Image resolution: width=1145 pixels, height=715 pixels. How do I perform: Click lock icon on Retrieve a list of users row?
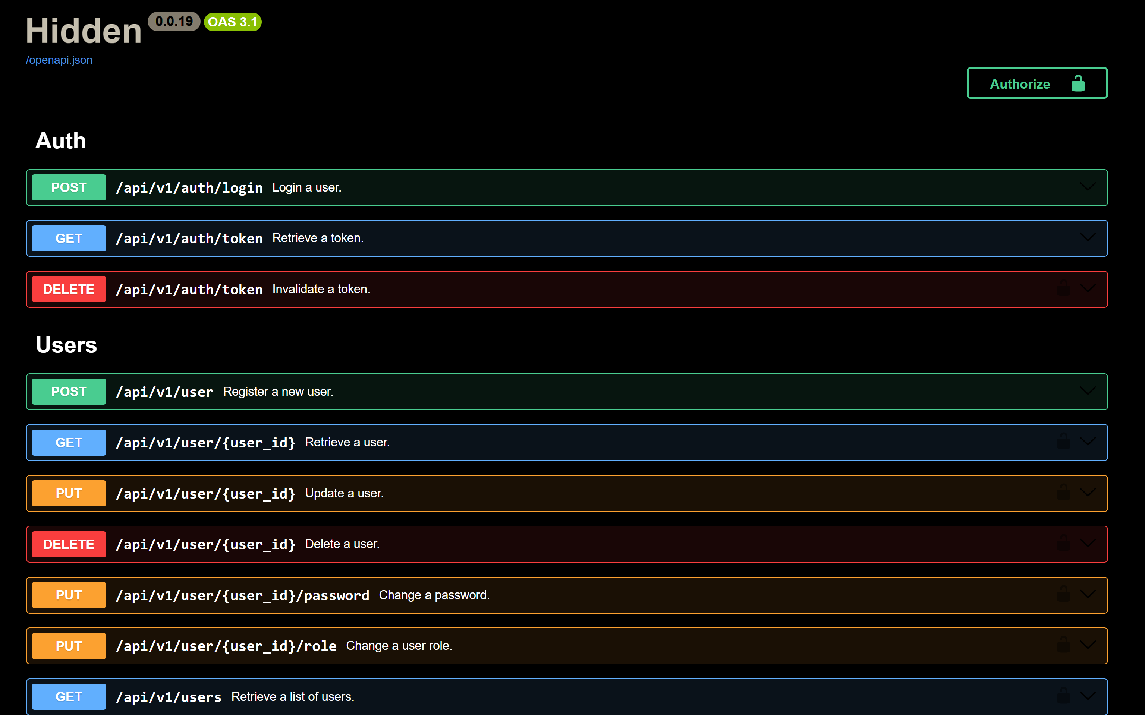coord(1063,696)
